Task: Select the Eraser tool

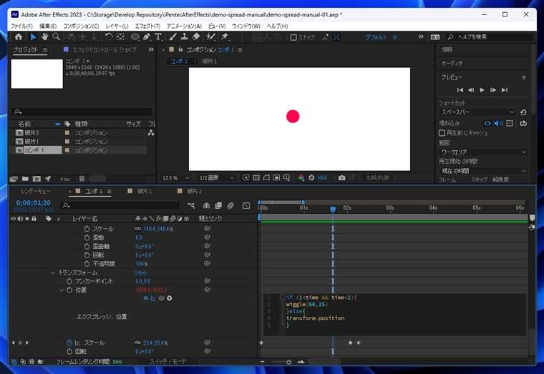Action: point(196,36)
